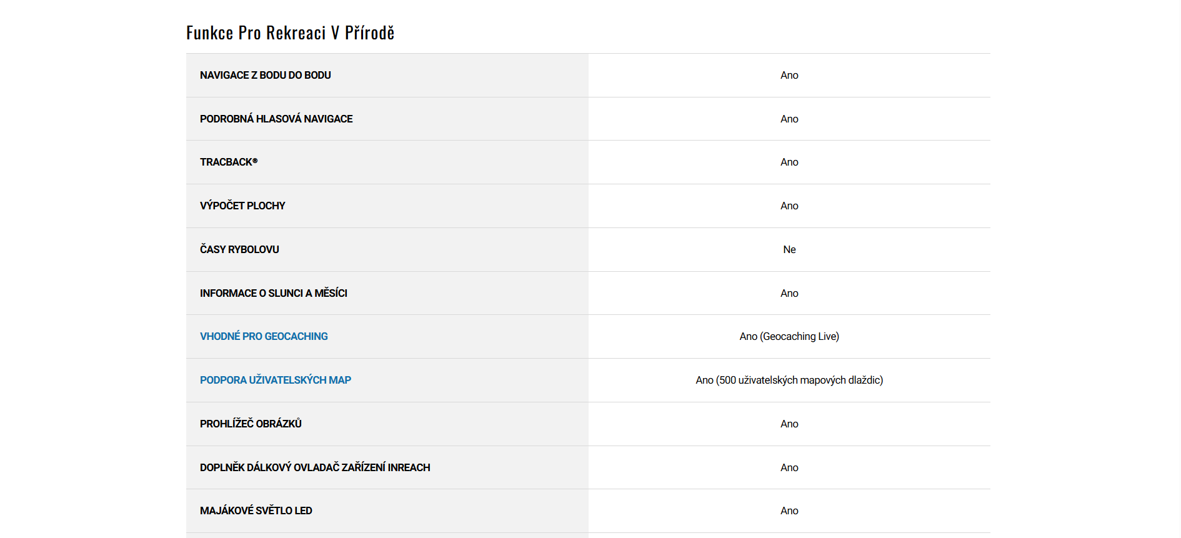Click the Ano (Geocaching Live) value
This screenshot has width=1181, height=538.
tap(789, 337)
